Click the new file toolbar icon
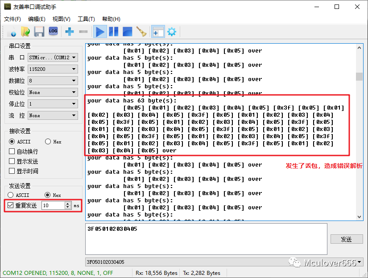 click(12, 32)
